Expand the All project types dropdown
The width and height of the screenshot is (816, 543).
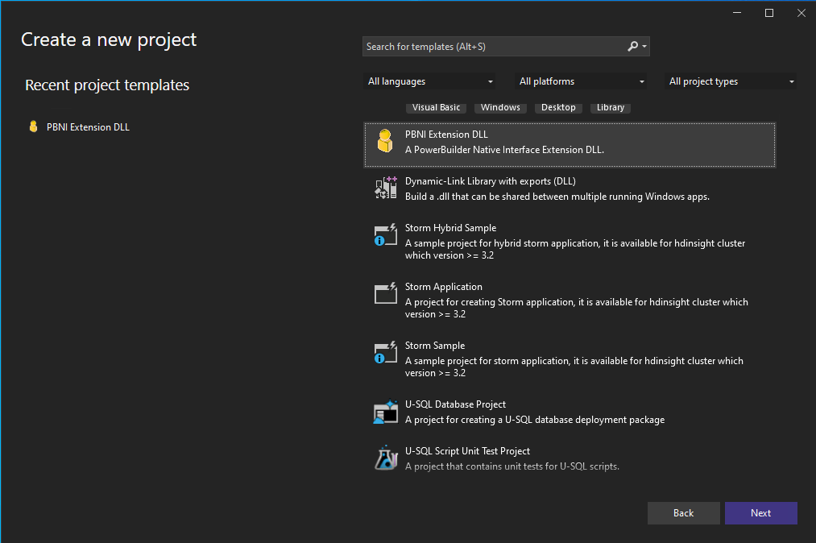tap(731, 81)
